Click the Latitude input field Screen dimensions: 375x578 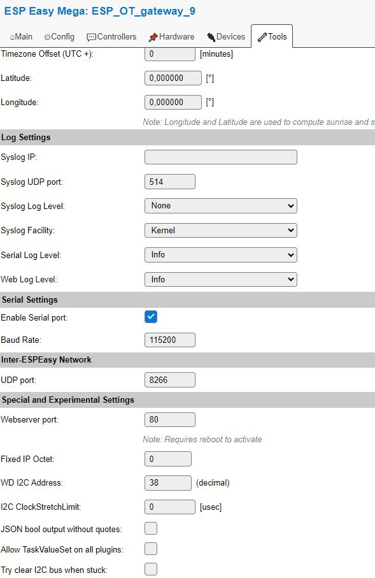click(173, 78)
